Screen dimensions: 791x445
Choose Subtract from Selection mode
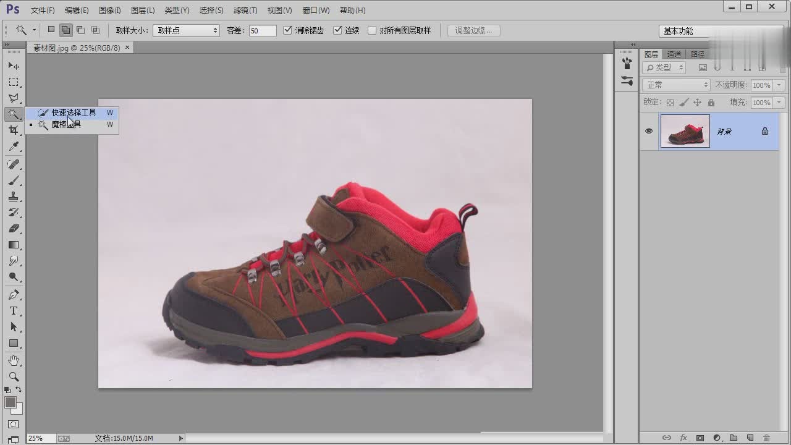[x=80, y=30]
